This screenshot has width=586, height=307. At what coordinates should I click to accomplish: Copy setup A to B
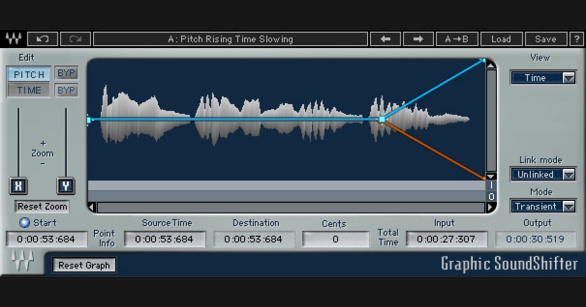457,39
